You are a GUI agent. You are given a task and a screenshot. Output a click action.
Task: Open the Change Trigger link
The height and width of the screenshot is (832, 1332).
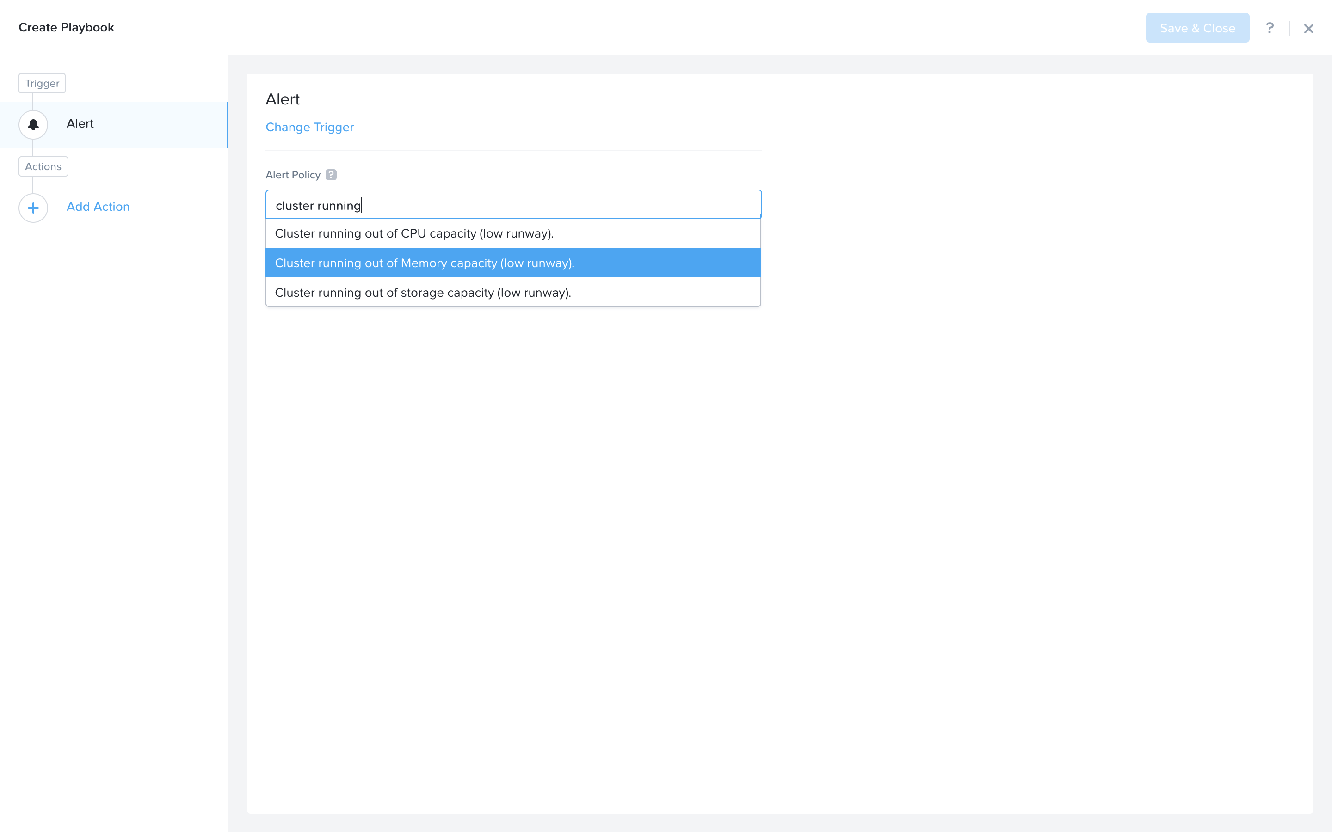point(309,127)
